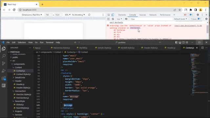Viewport: 210px width, 118px height.
Task: Expand the public folder
Action: 15,57
